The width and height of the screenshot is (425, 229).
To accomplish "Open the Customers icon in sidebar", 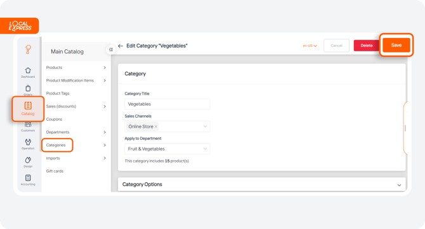I will coord(28,125).
